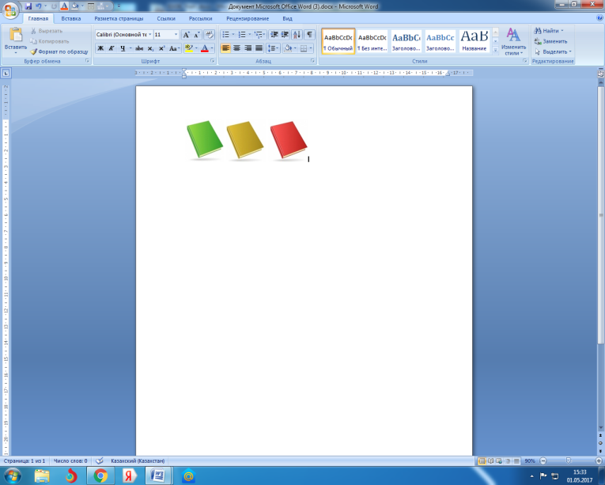
Task: Toggle underline (Ч) formatting
Action: click(123, 48)
